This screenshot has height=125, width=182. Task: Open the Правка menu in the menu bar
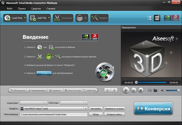[22, 8]
